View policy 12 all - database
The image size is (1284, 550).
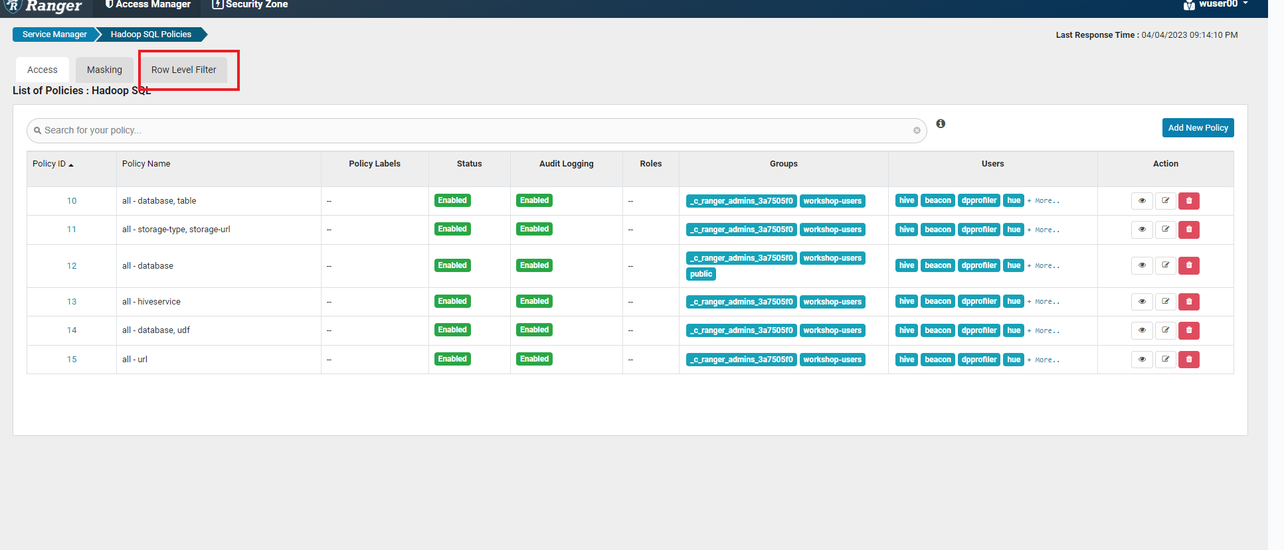tap(1142, 265)
